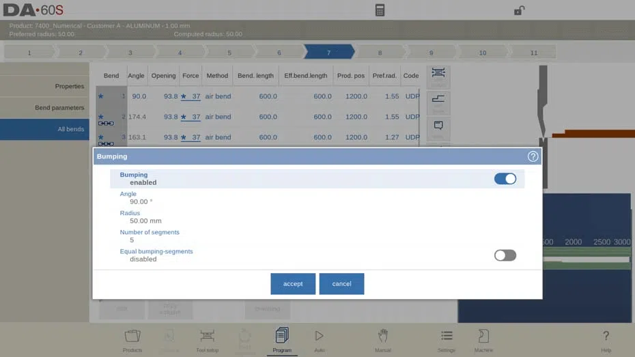Open Bumping dialog help icon

[533, 156]
